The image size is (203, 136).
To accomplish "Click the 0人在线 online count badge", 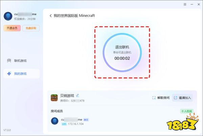I will point(187,111).
